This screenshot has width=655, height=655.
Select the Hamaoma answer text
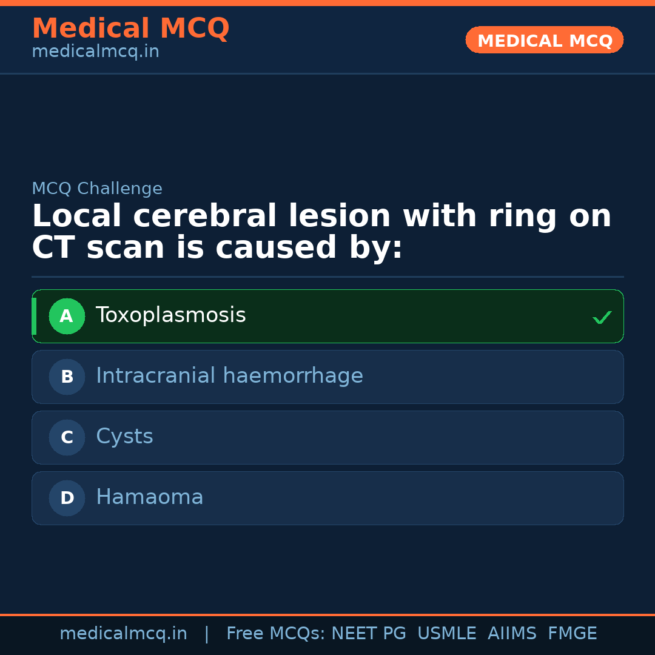pos(149,497)
